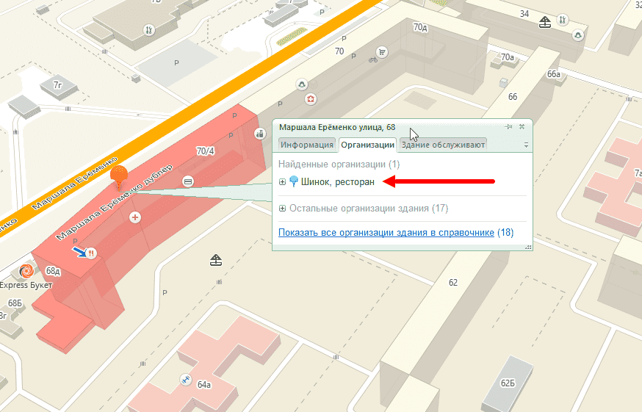Viewport: 642px width, 412px height.
Task: Open link Показать все организации здания в справочнике
Action: pos(386,233)
